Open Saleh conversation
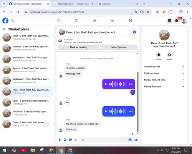Screen dimensions: 192x154 [x=27, y=102]
